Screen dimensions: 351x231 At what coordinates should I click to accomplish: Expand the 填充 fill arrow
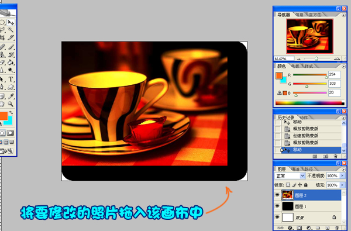tap(342, 185)
